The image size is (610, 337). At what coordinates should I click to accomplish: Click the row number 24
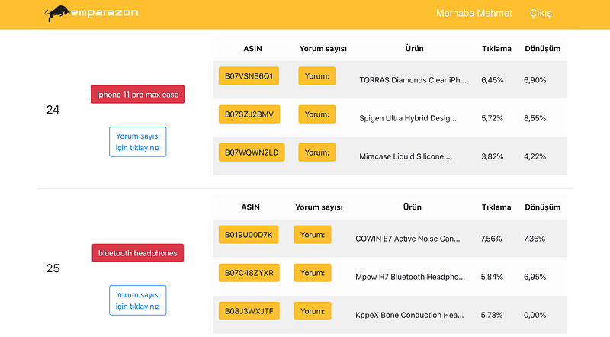[53, 110]
